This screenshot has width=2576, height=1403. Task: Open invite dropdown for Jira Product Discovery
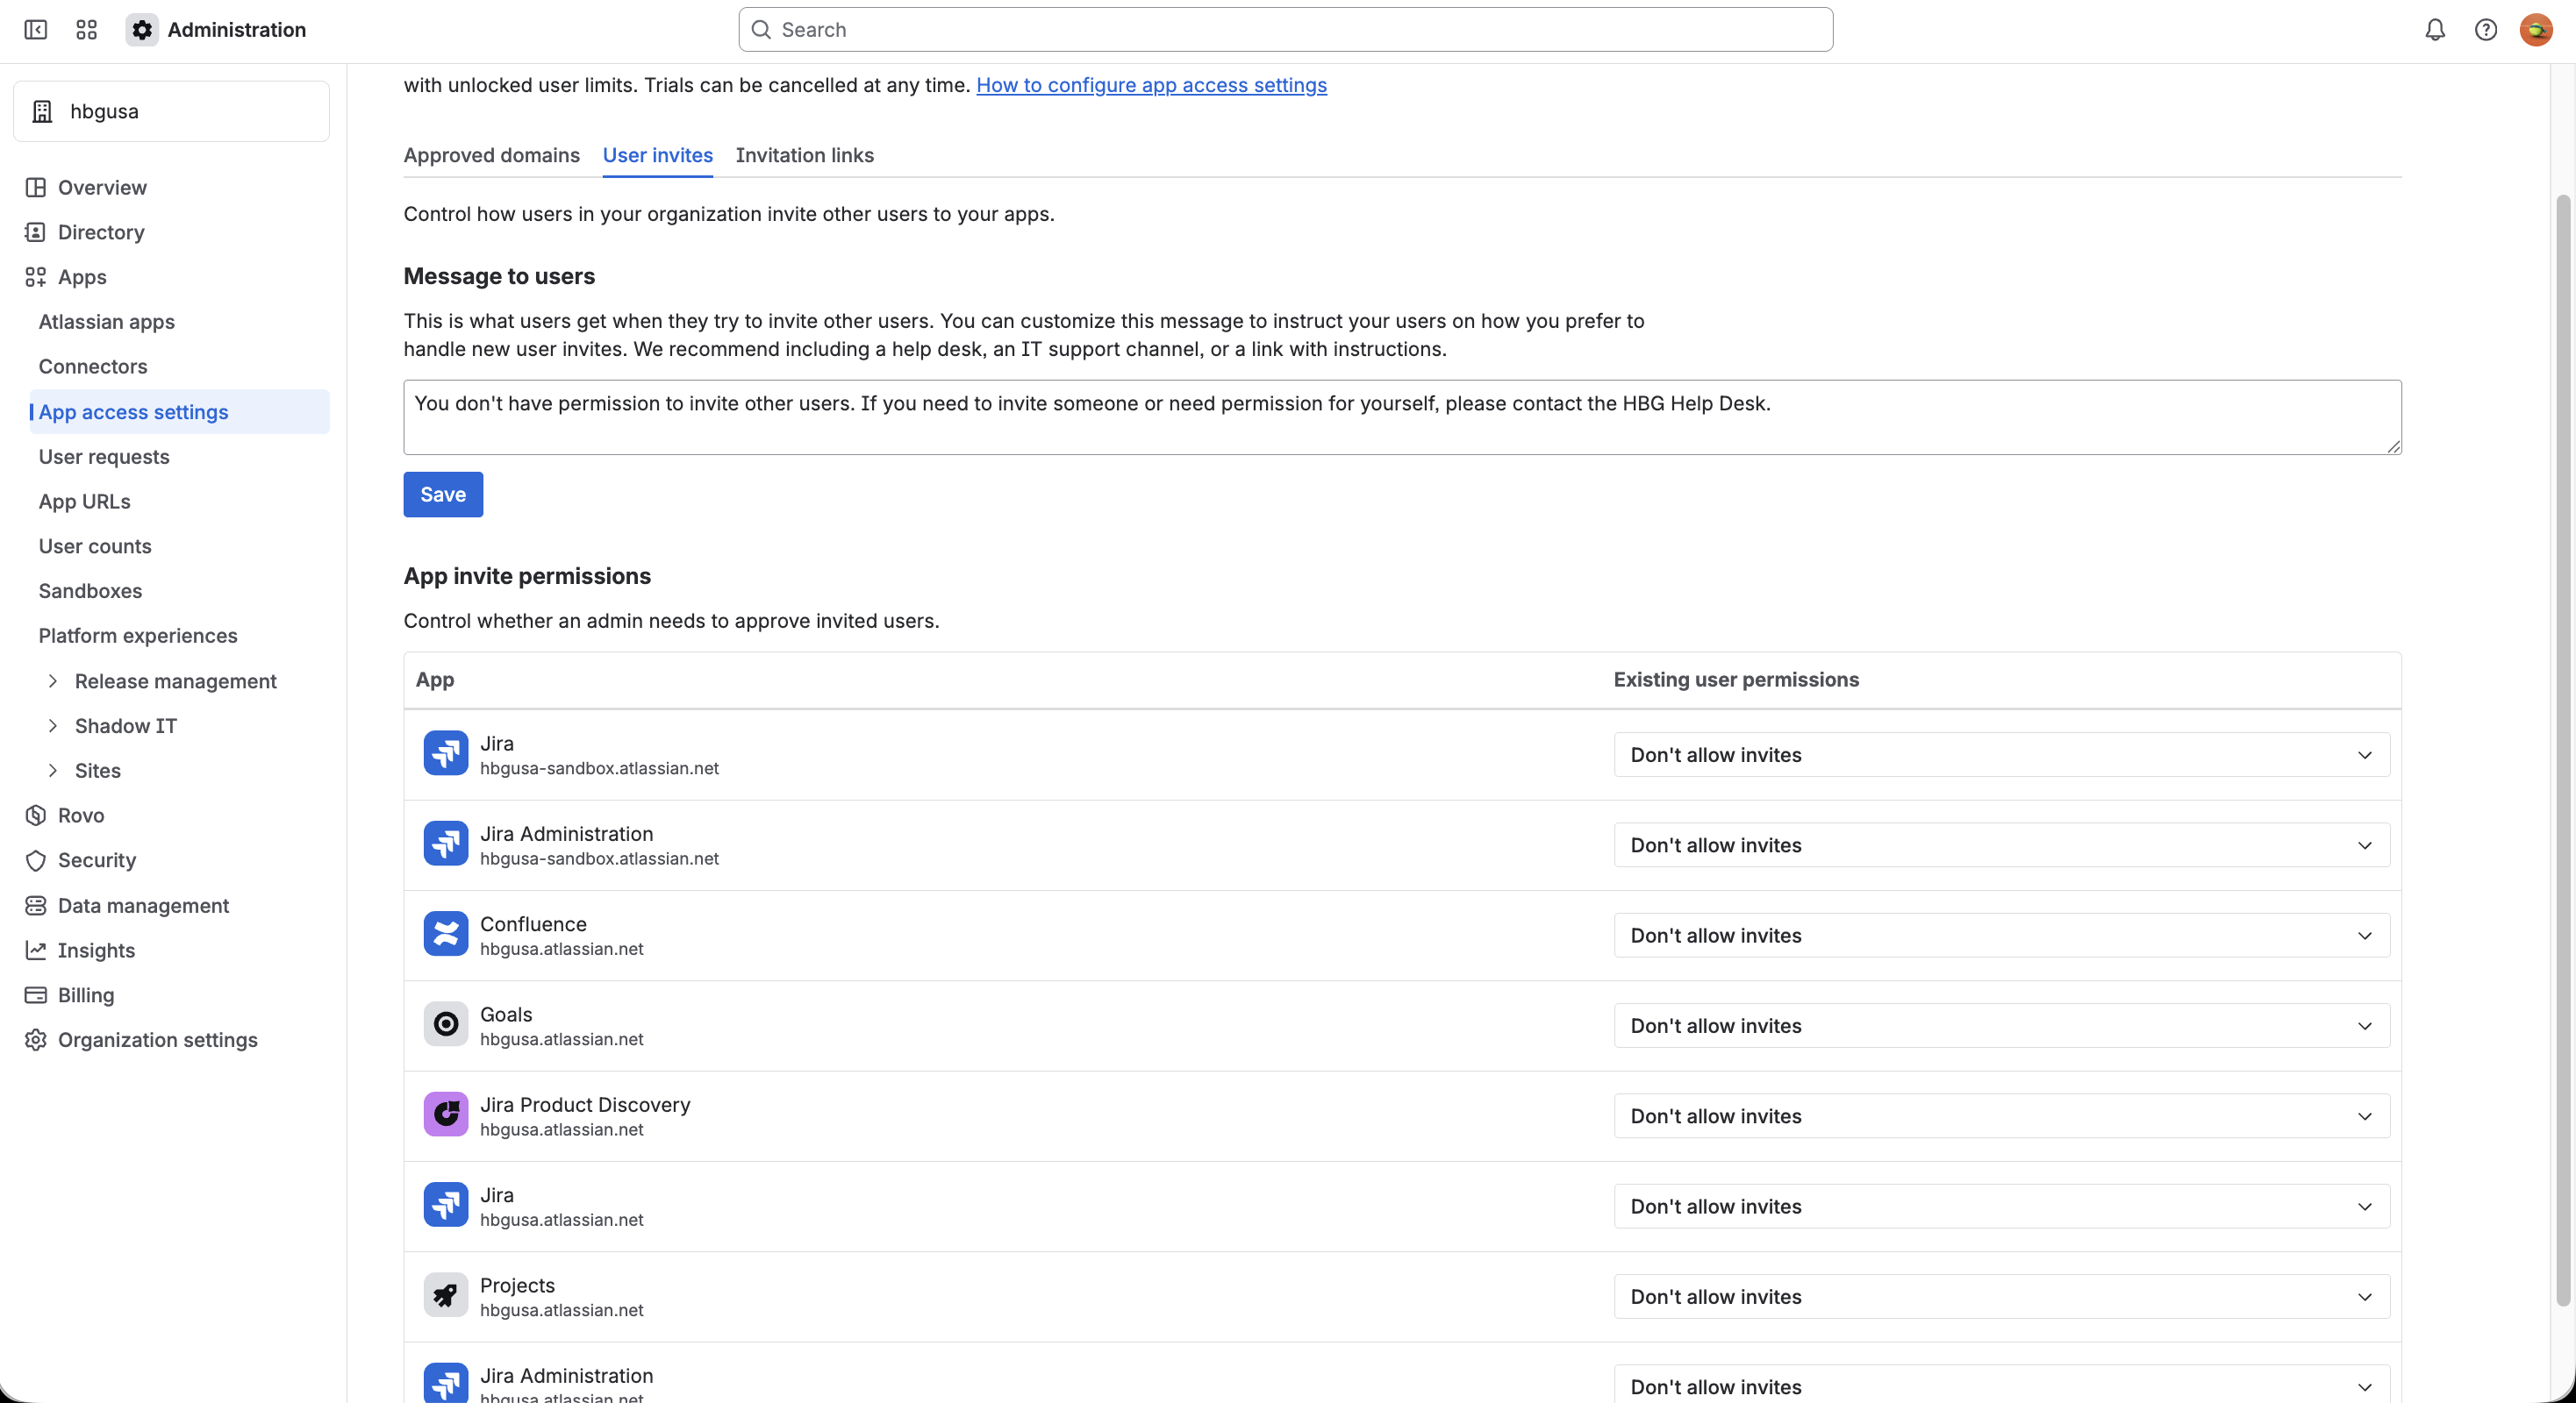tap(2002, 1116)
